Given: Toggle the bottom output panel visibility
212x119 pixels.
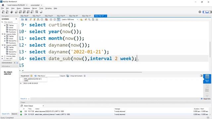Looking at the screenshot, I should (207, 12).
